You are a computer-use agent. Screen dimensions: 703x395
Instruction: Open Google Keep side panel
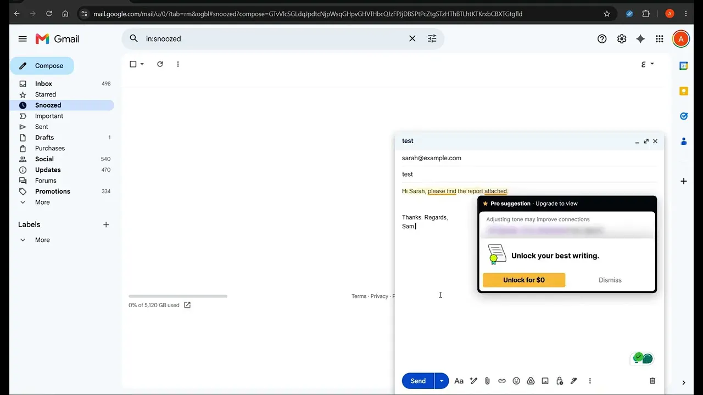[684, 91]
